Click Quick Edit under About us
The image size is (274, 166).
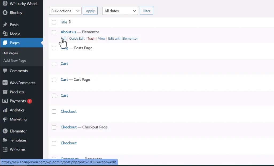pyautogui.click(x=77, y=39)
